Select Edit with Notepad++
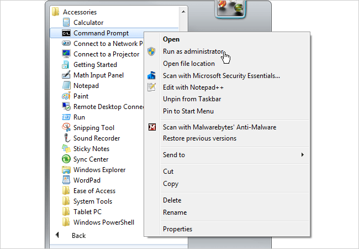This screenshot has height=249, width=359. click(x=193, y=87)
